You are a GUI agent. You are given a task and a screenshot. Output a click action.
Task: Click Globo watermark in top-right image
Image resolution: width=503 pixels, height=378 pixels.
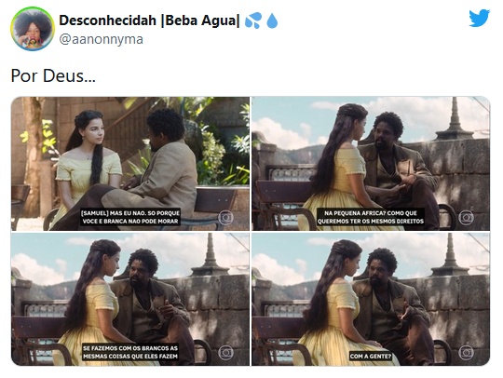pos(466,218)
